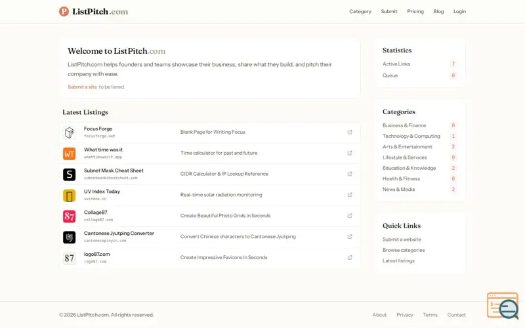The width and height of the screenshot is (525, 328).
Task: Open the What time was it listing
Action: pyautogui.click(x=103, y=150)
